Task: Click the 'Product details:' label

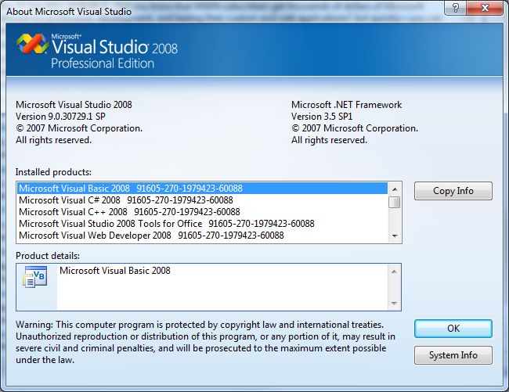Action: [x=48, y=256]
